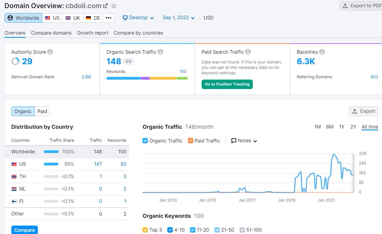
Task: Open TH keywords value 3
Action: 125,176
